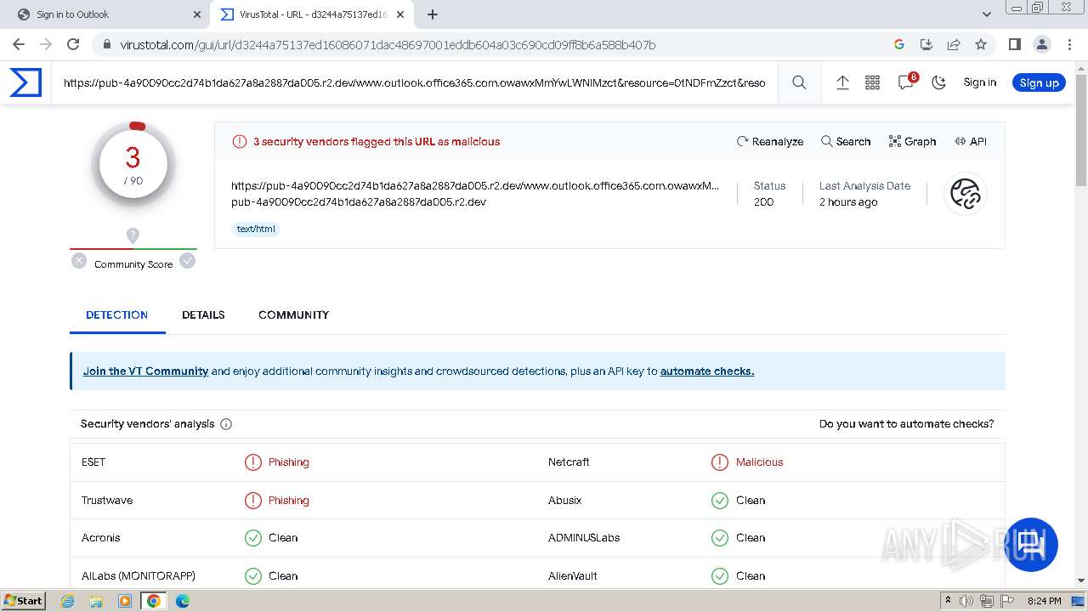Click Join the VT Community link
This screenshot has height=612, width=1088.
145,371
